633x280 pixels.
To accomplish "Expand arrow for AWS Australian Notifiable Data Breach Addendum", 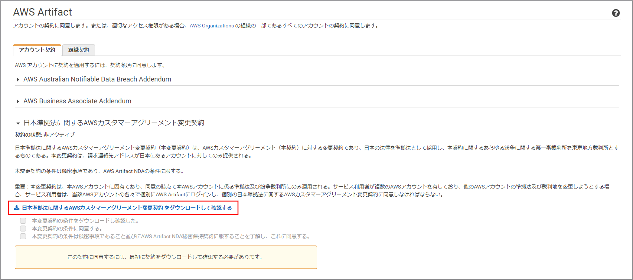I will click(x=18, y=80).
